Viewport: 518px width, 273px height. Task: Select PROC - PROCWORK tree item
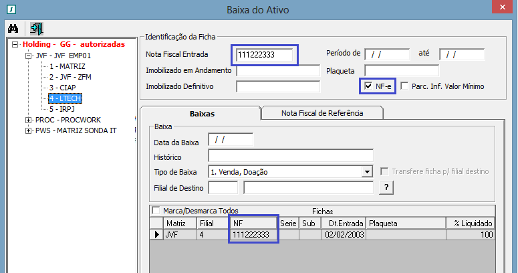[x=68, y=120]
